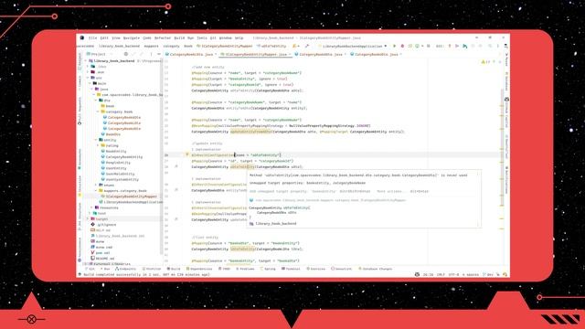
Task: Click the editor vertical scrollbar
Action: tap(502, 148)
